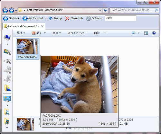Viewport: 161px width, 134px height.
Task: Open the cloud folder icon in sidebar
Action: pos(7,88)
